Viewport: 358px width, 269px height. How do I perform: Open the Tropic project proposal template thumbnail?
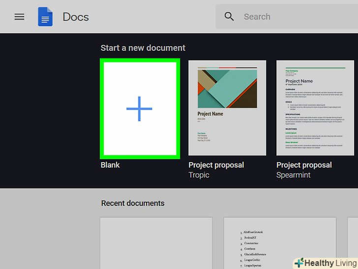(x=227, y=108)
